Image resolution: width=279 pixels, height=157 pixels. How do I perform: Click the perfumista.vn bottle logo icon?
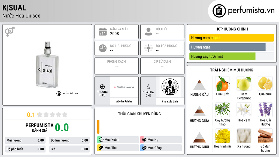[219, 11]
